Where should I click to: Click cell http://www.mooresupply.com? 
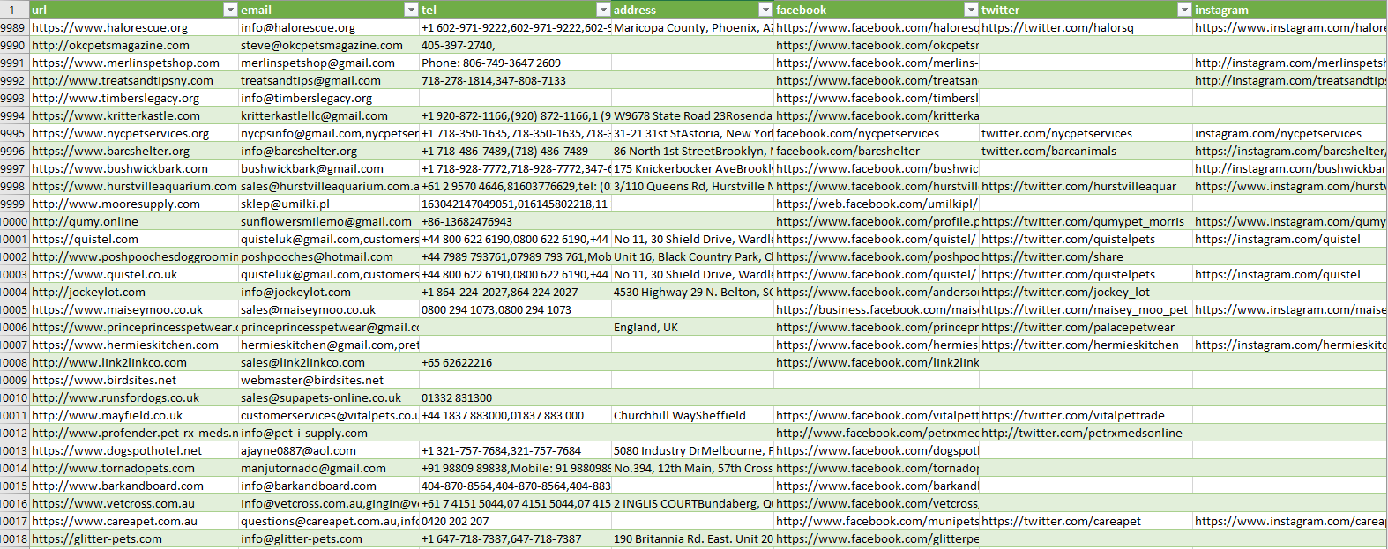[134, 204]
